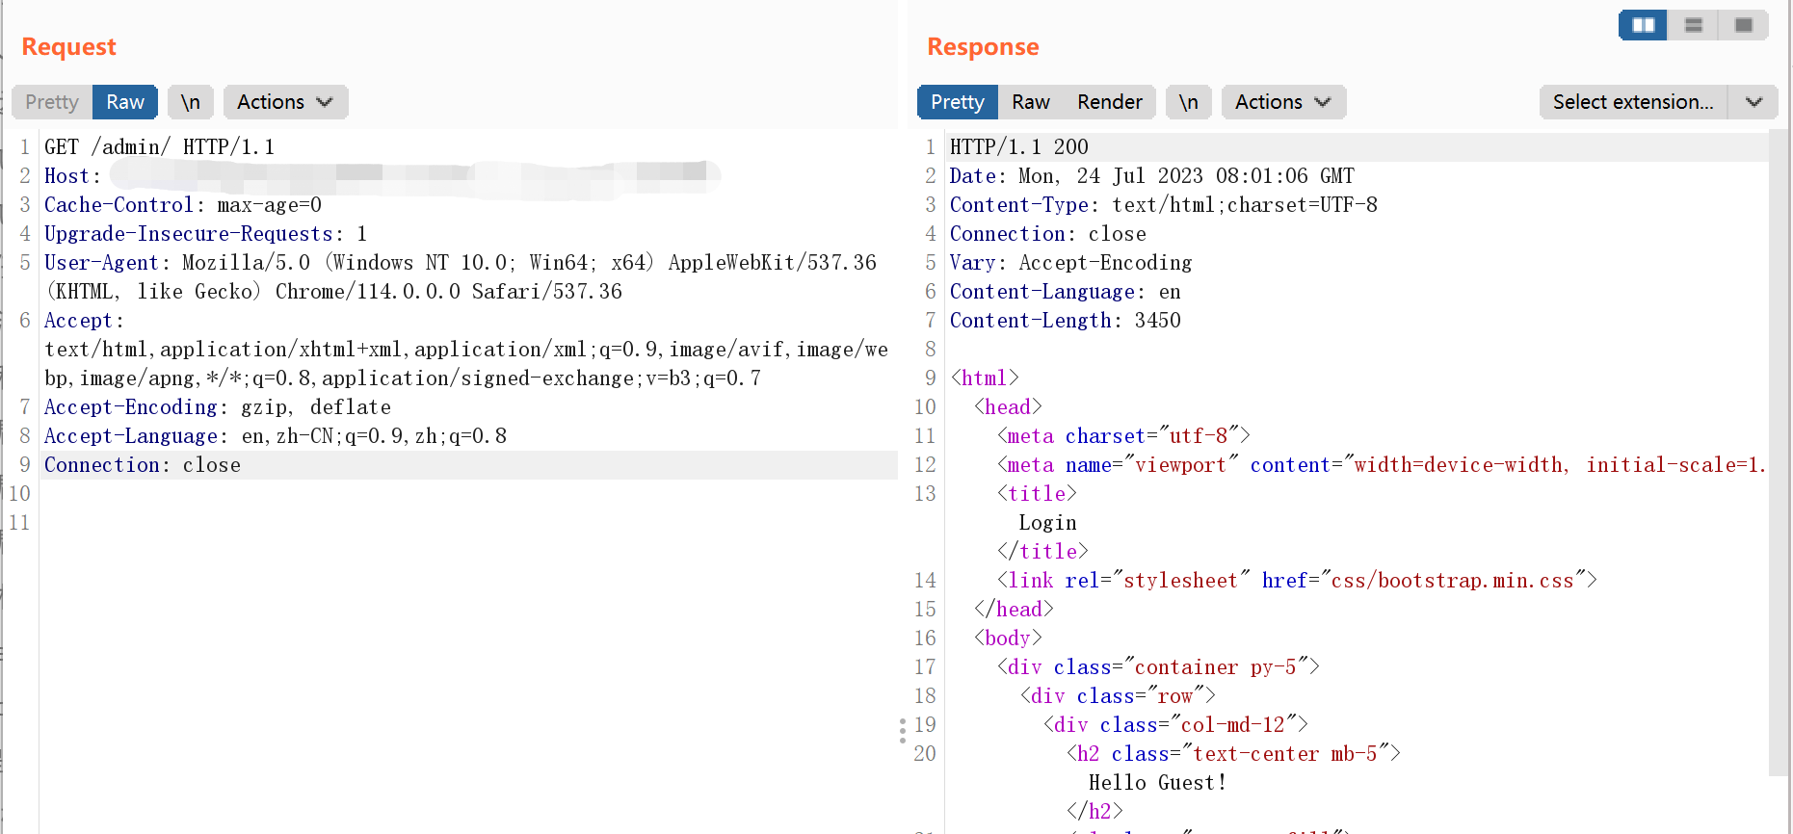Click the GET /admin/ request line

point(159,147)
